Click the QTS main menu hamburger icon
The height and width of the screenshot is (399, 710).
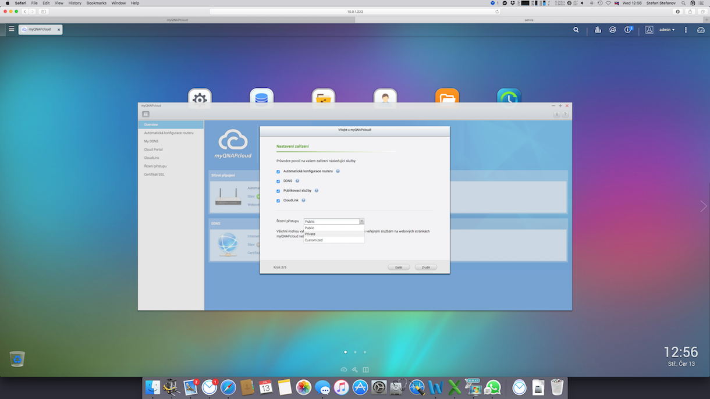tap(11, 29)
